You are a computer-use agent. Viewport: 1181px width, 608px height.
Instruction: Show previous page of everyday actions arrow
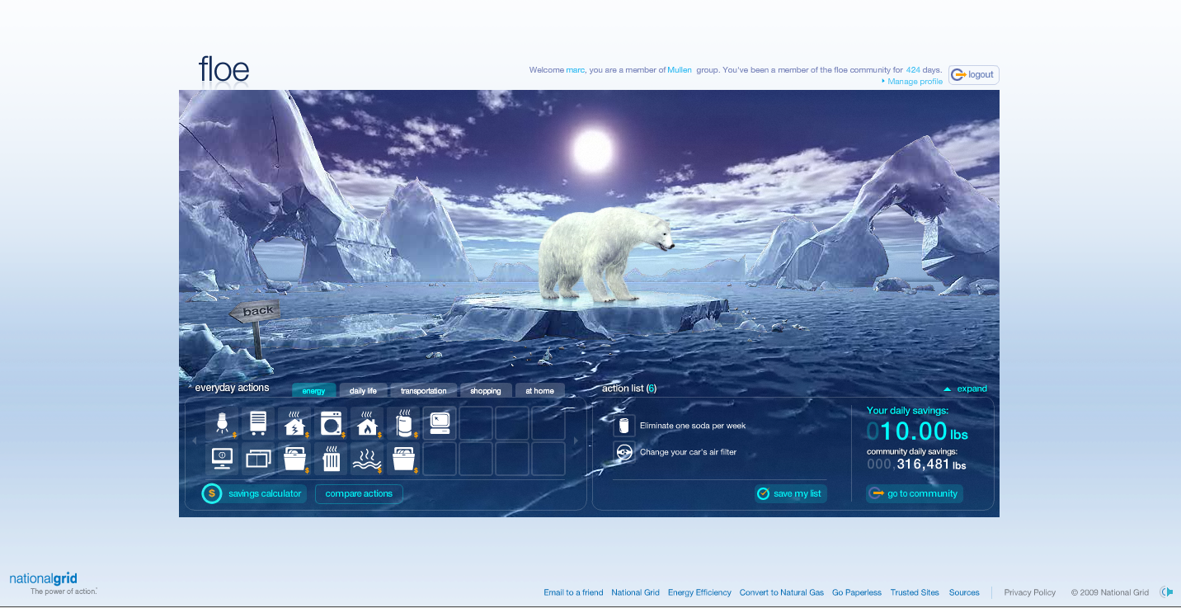195,441
